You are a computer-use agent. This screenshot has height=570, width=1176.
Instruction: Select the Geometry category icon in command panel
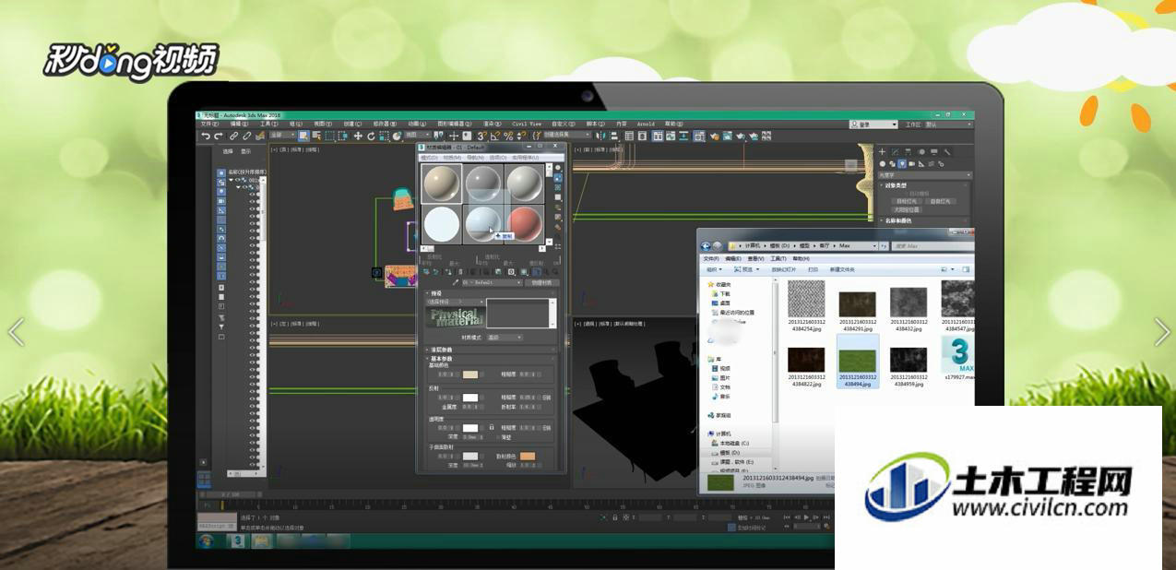coord(883,164)
